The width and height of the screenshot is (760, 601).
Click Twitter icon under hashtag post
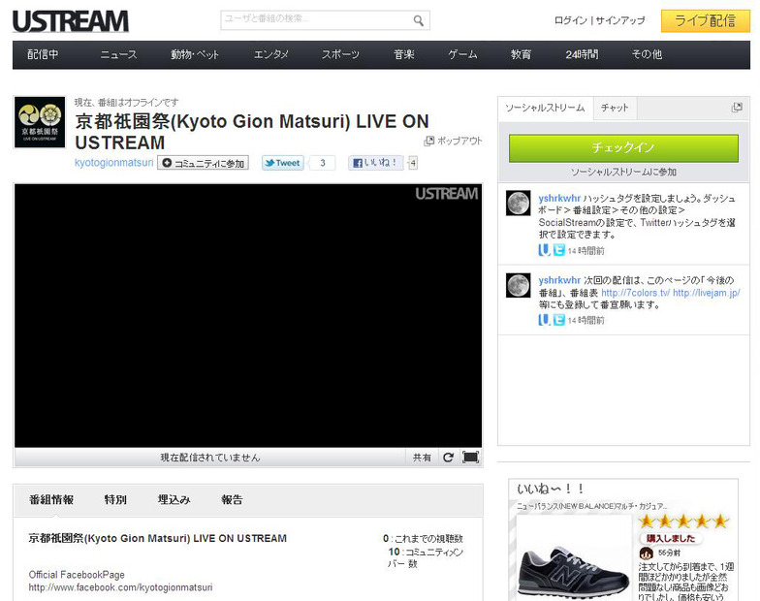[558, 250]
